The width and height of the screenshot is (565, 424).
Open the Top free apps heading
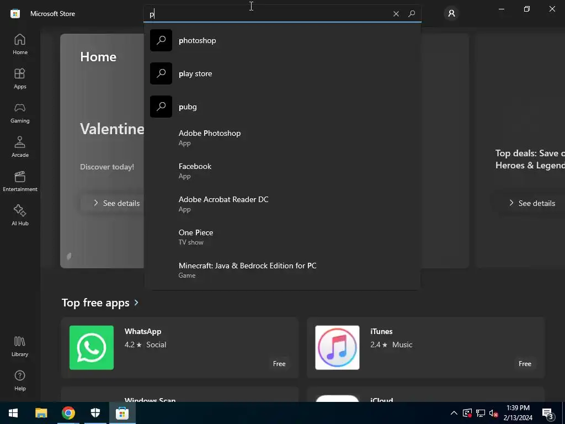click(95, 303)
